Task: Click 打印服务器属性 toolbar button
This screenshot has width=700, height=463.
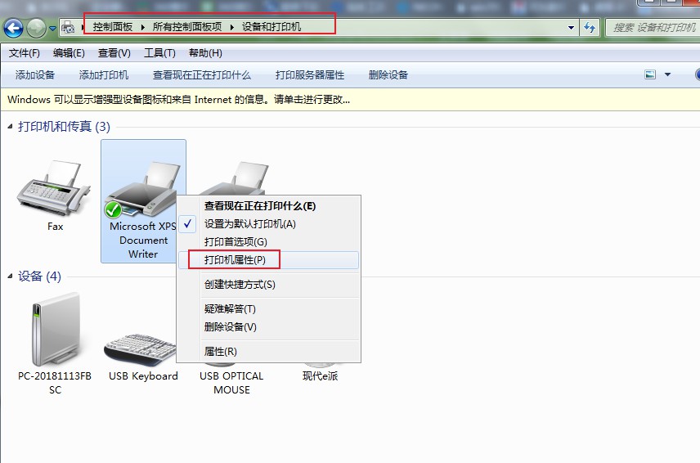Action: pyautogui.click(x=310, y=75)
